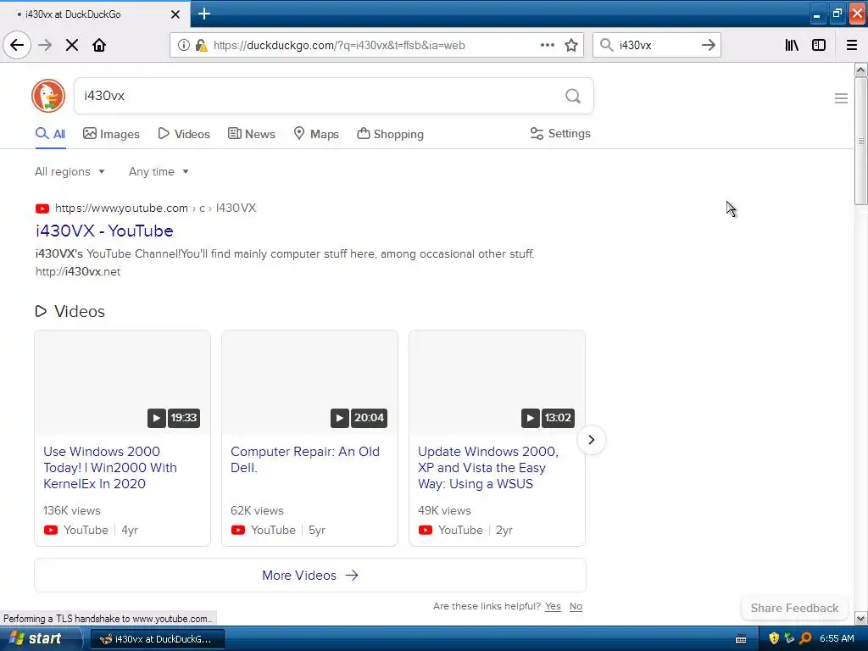Click the '136K views' text
The image size is (868, 651).
pos(72,510)
